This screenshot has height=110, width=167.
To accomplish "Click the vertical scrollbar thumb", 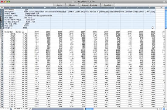I will [166, 19].
